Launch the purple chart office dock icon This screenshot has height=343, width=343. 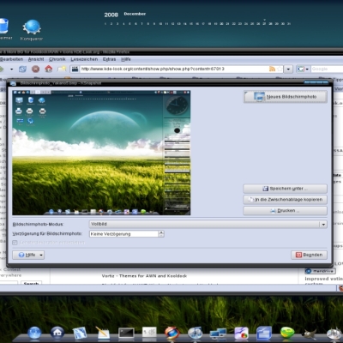pyautogui.click(x=242, y=334)
